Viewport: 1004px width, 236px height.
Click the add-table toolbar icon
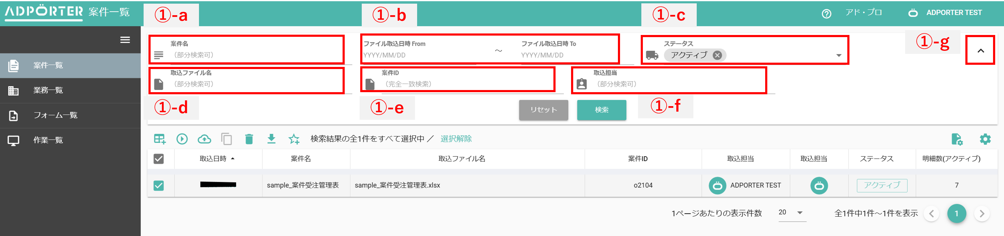(160, 139)
